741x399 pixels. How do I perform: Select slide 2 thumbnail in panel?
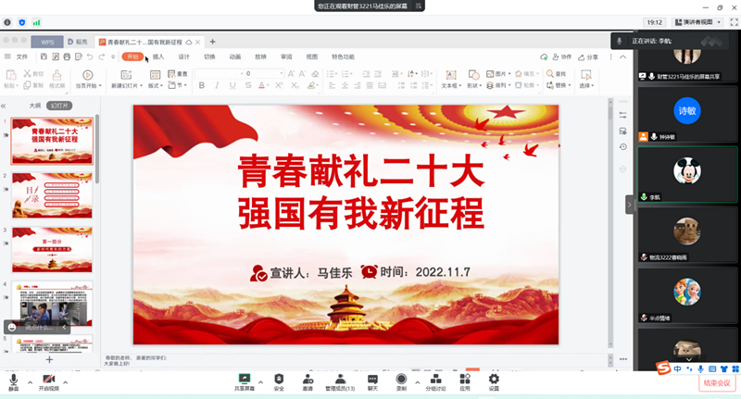52,195
